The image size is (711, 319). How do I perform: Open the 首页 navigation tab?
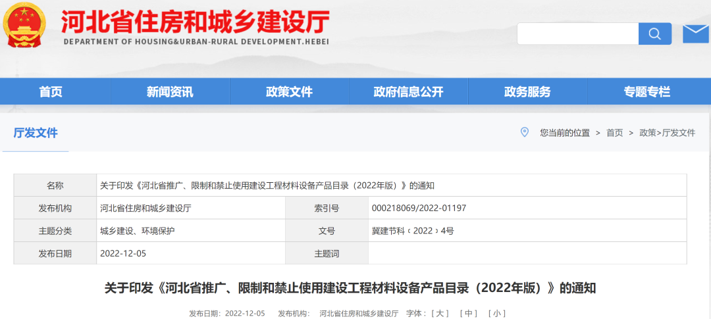[x=51, y=92]
